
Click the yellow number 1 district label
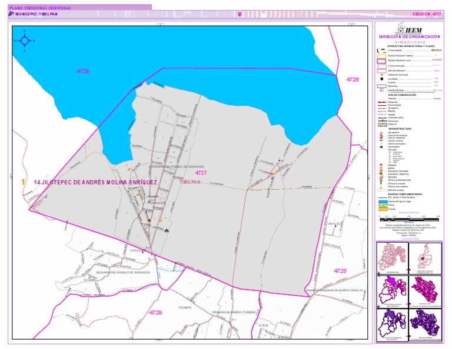pos(23,182)
